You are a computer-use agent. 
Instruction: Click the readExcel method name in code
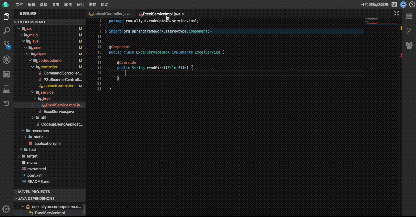coord(156,68)
